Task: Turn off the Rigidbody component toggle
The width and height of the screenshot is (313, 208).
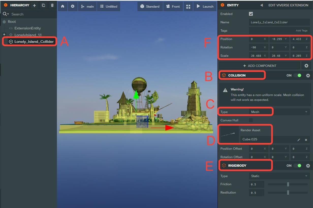Action: pos(297,166)
